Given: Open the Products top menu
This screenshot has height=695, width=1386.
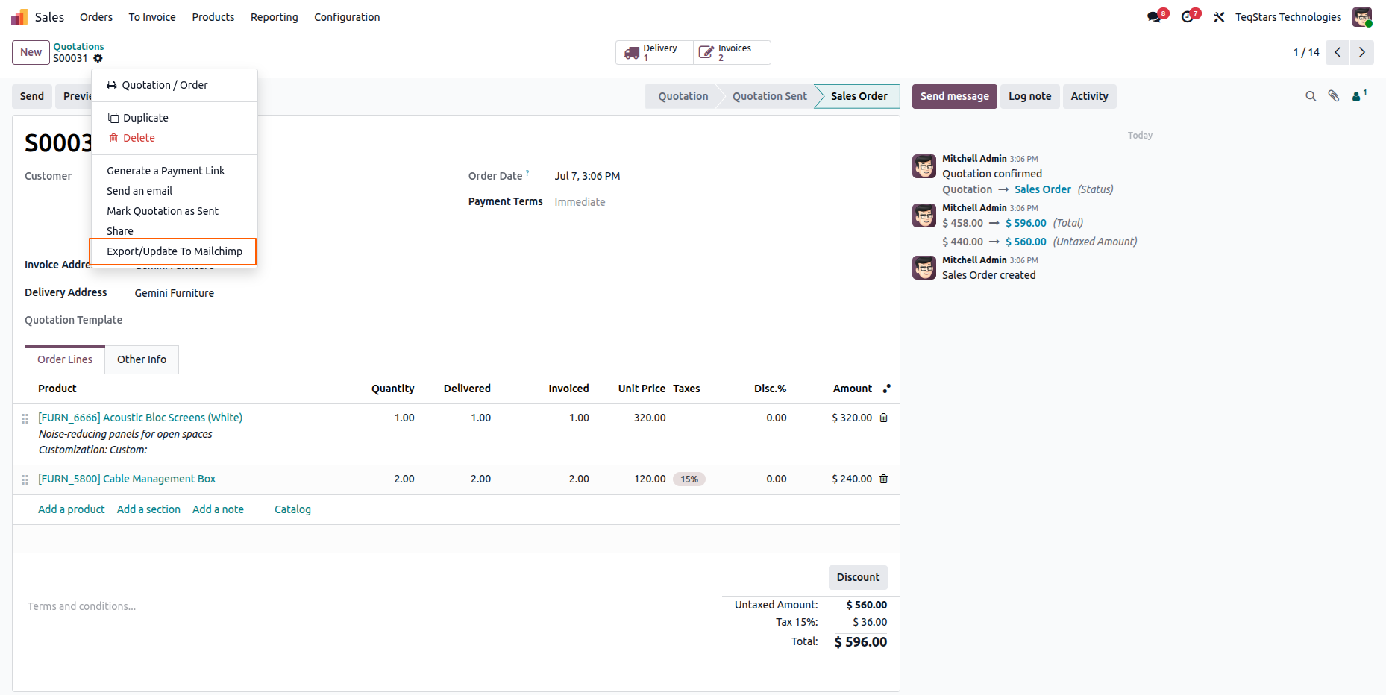Looking at the screenshot, I should point(213,17).
